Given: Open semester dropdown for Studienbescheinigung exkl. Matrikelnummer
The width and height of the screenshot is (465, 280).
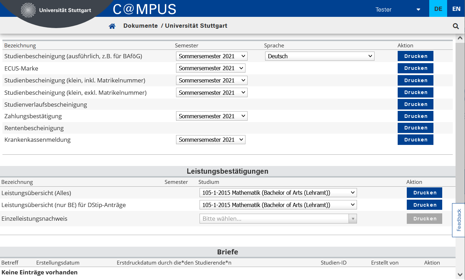Looking at the screenshot, I should (212, 93).
